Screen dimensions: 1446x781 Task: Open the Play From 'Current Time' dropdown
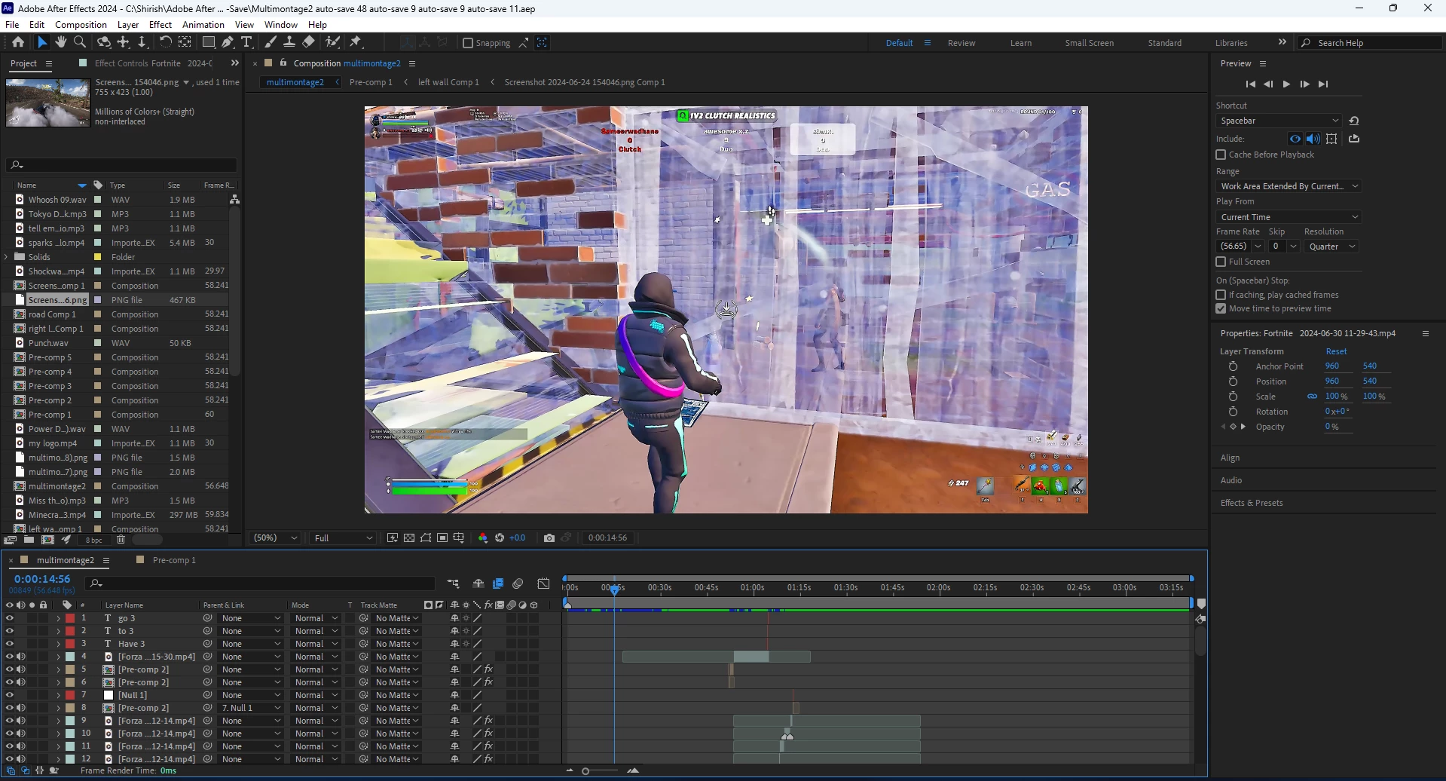(1289, 217)
